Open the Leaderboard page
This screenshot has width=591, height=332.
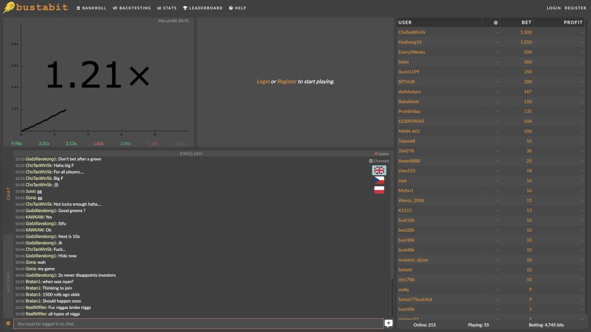click(203, 8)
